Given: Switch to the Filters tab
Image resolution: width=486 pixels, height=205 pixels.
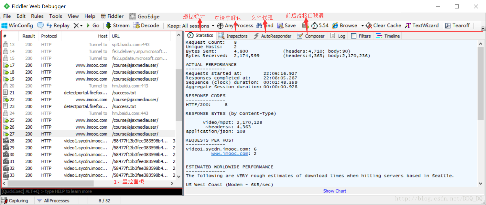Looking at the screenshot, I should 361,36.
